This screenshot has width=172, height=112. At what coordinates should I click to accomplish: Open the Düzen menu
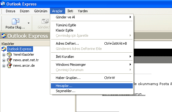(x=24, y=11)
